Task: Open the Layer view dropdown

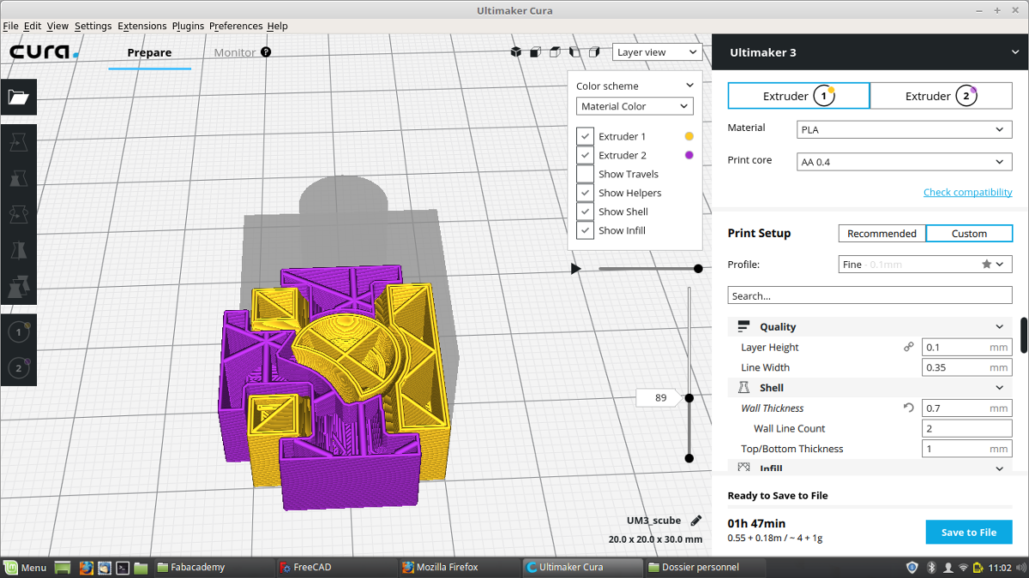Action: coord(658,52)
